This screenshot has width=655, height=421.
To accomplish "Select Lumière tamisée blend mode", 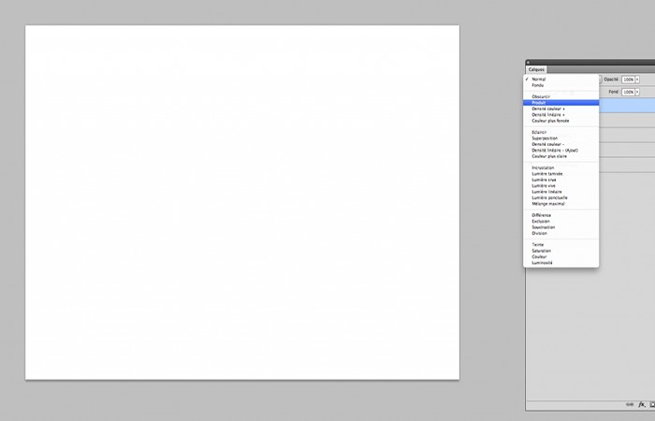I will [x=561, y=174].
